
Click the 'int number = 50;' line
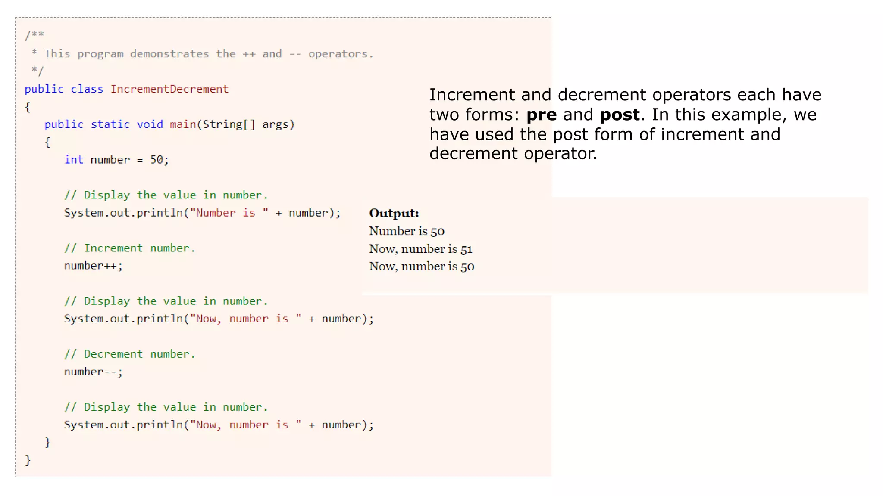[x=116, y=160]
